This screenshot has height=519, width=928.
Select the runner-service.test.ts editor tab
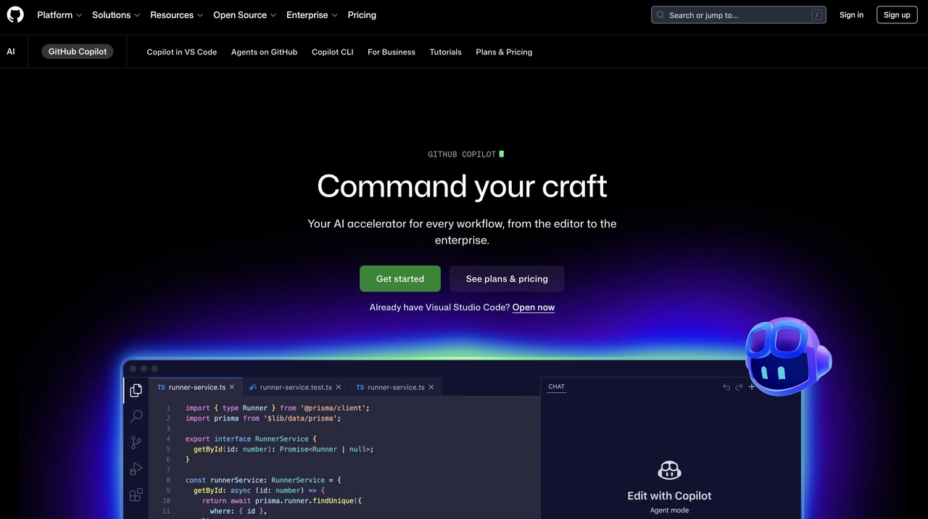(x=295, y=387)
